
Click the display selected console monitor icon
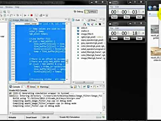[88, 87]
